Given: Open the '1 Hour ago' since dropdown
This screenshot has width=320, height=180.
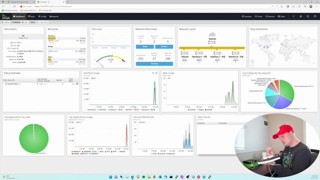Looking at the screenshot, I should (42, 22).
